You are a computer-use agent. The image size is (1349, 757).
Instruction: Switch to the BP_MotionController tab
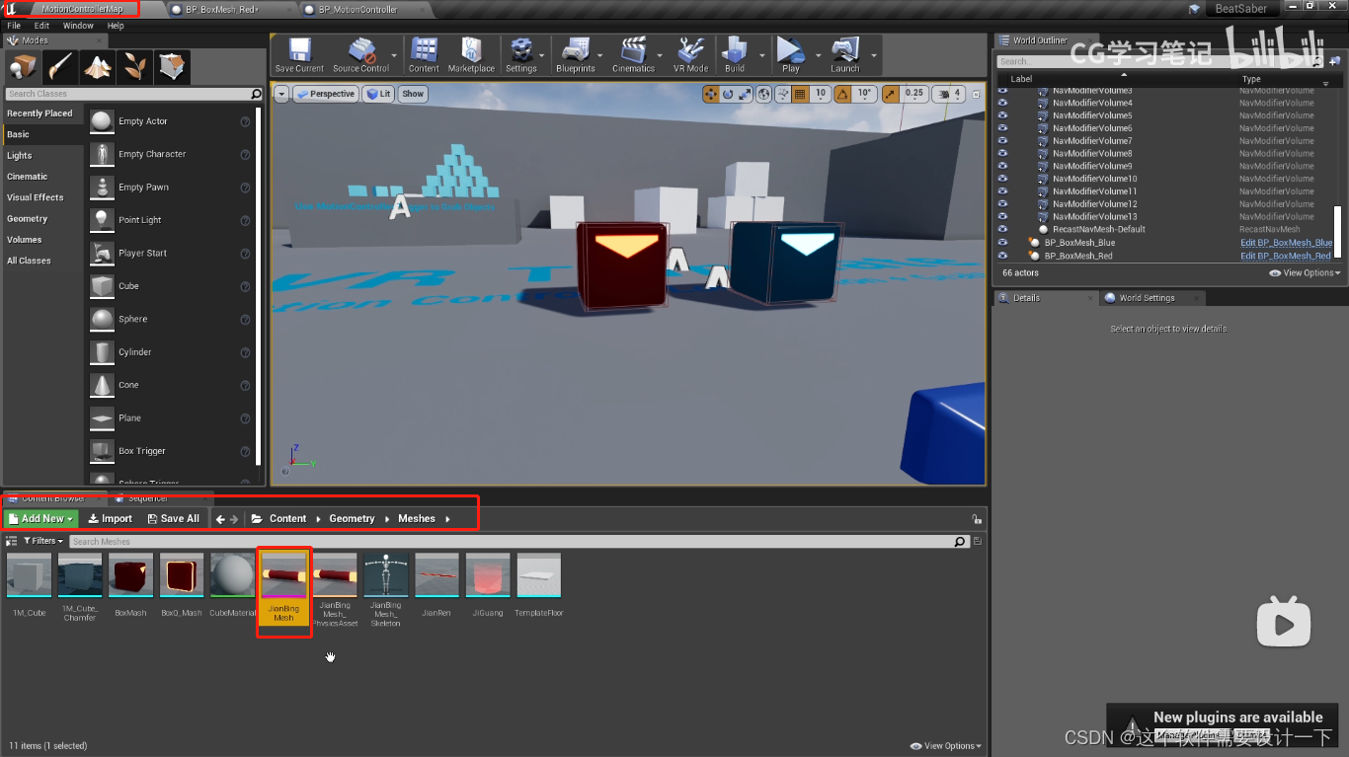358,9
